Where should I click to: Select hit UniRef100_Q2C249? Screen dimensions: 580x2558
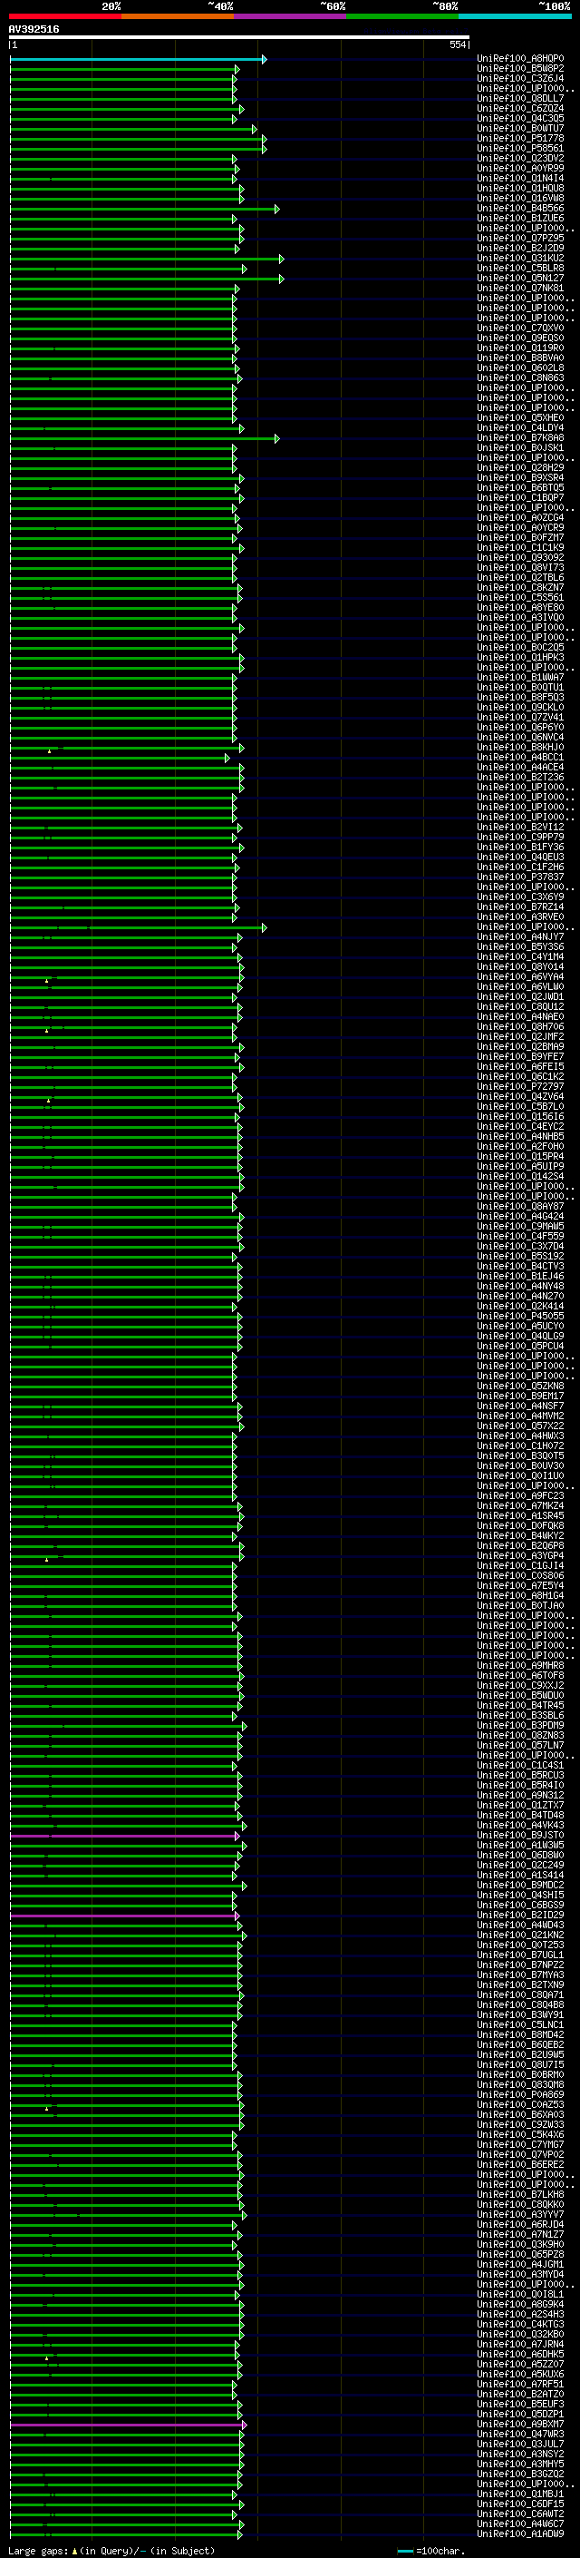point(520,1865)
